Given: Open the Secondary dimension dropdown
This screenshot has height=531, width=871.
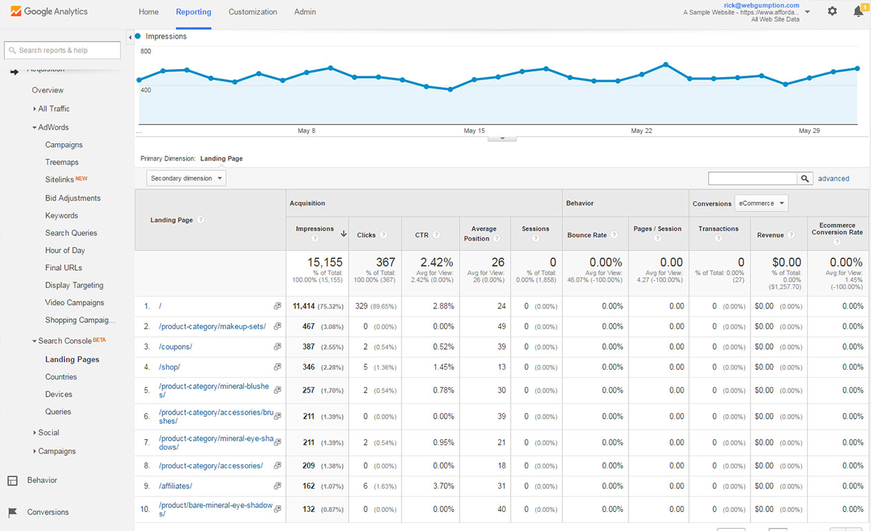Looking at the screenshot, I should 186,178.
